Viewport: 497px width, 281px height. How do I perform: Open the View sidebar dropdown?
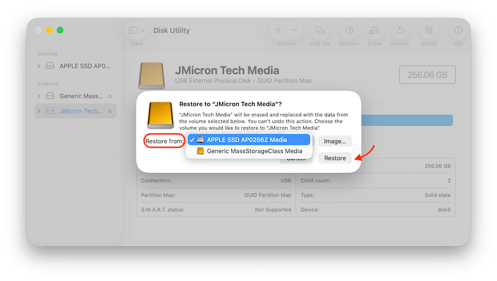tap(137, 31)
